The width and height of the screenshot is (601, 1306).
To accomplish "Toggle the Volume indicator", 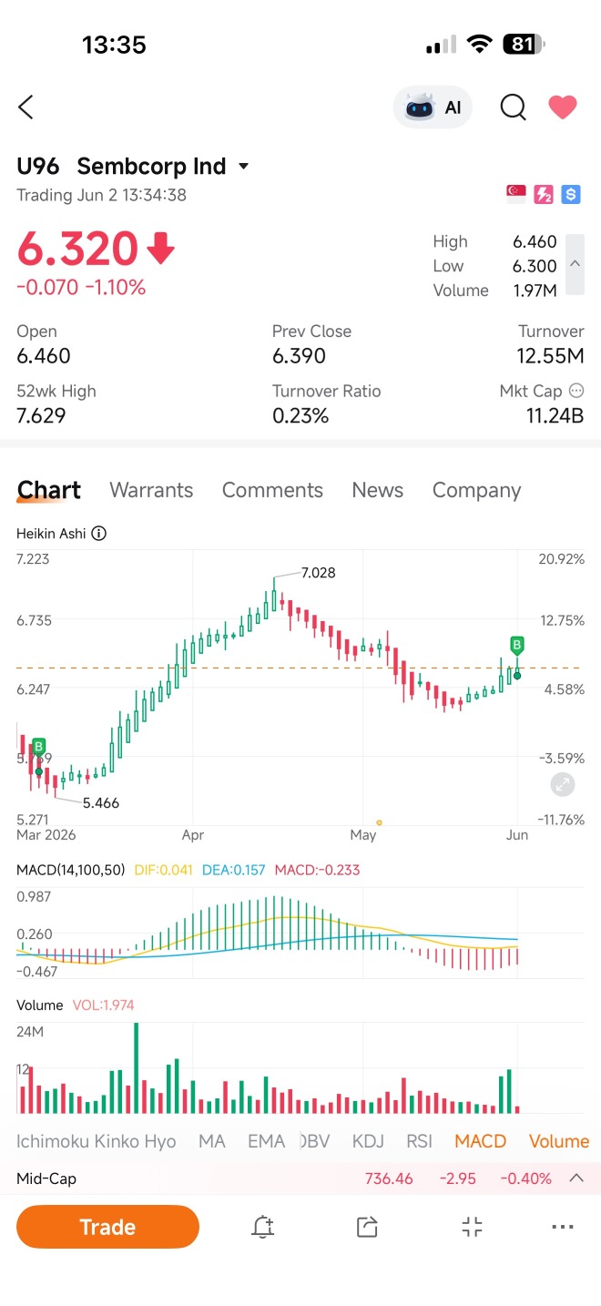I will [x=559, y=1141].
